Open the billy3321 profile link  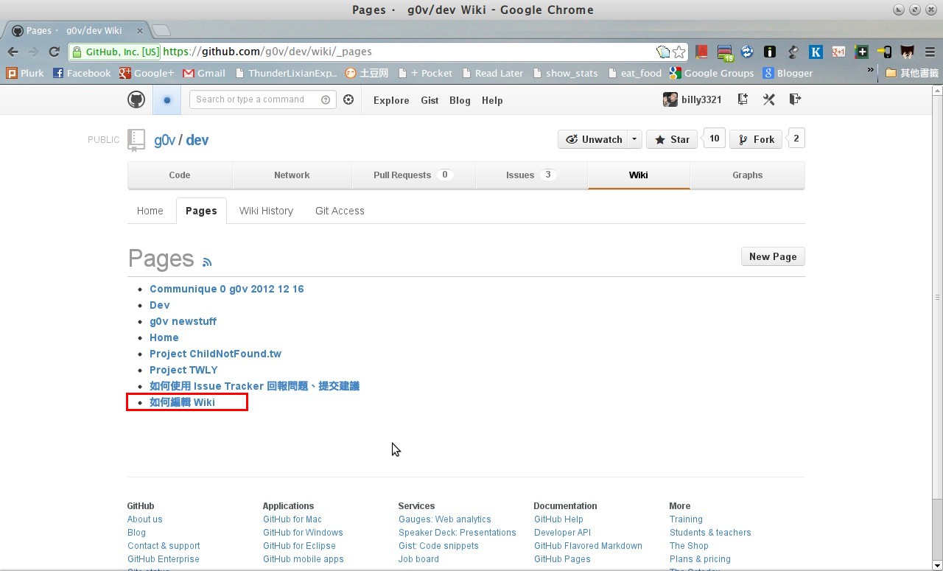pos(693,99)
